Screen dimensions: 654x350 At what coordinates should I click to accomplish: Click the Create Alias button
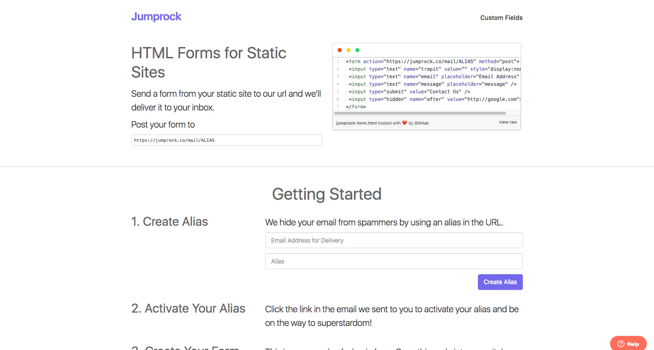coord(500,282)
